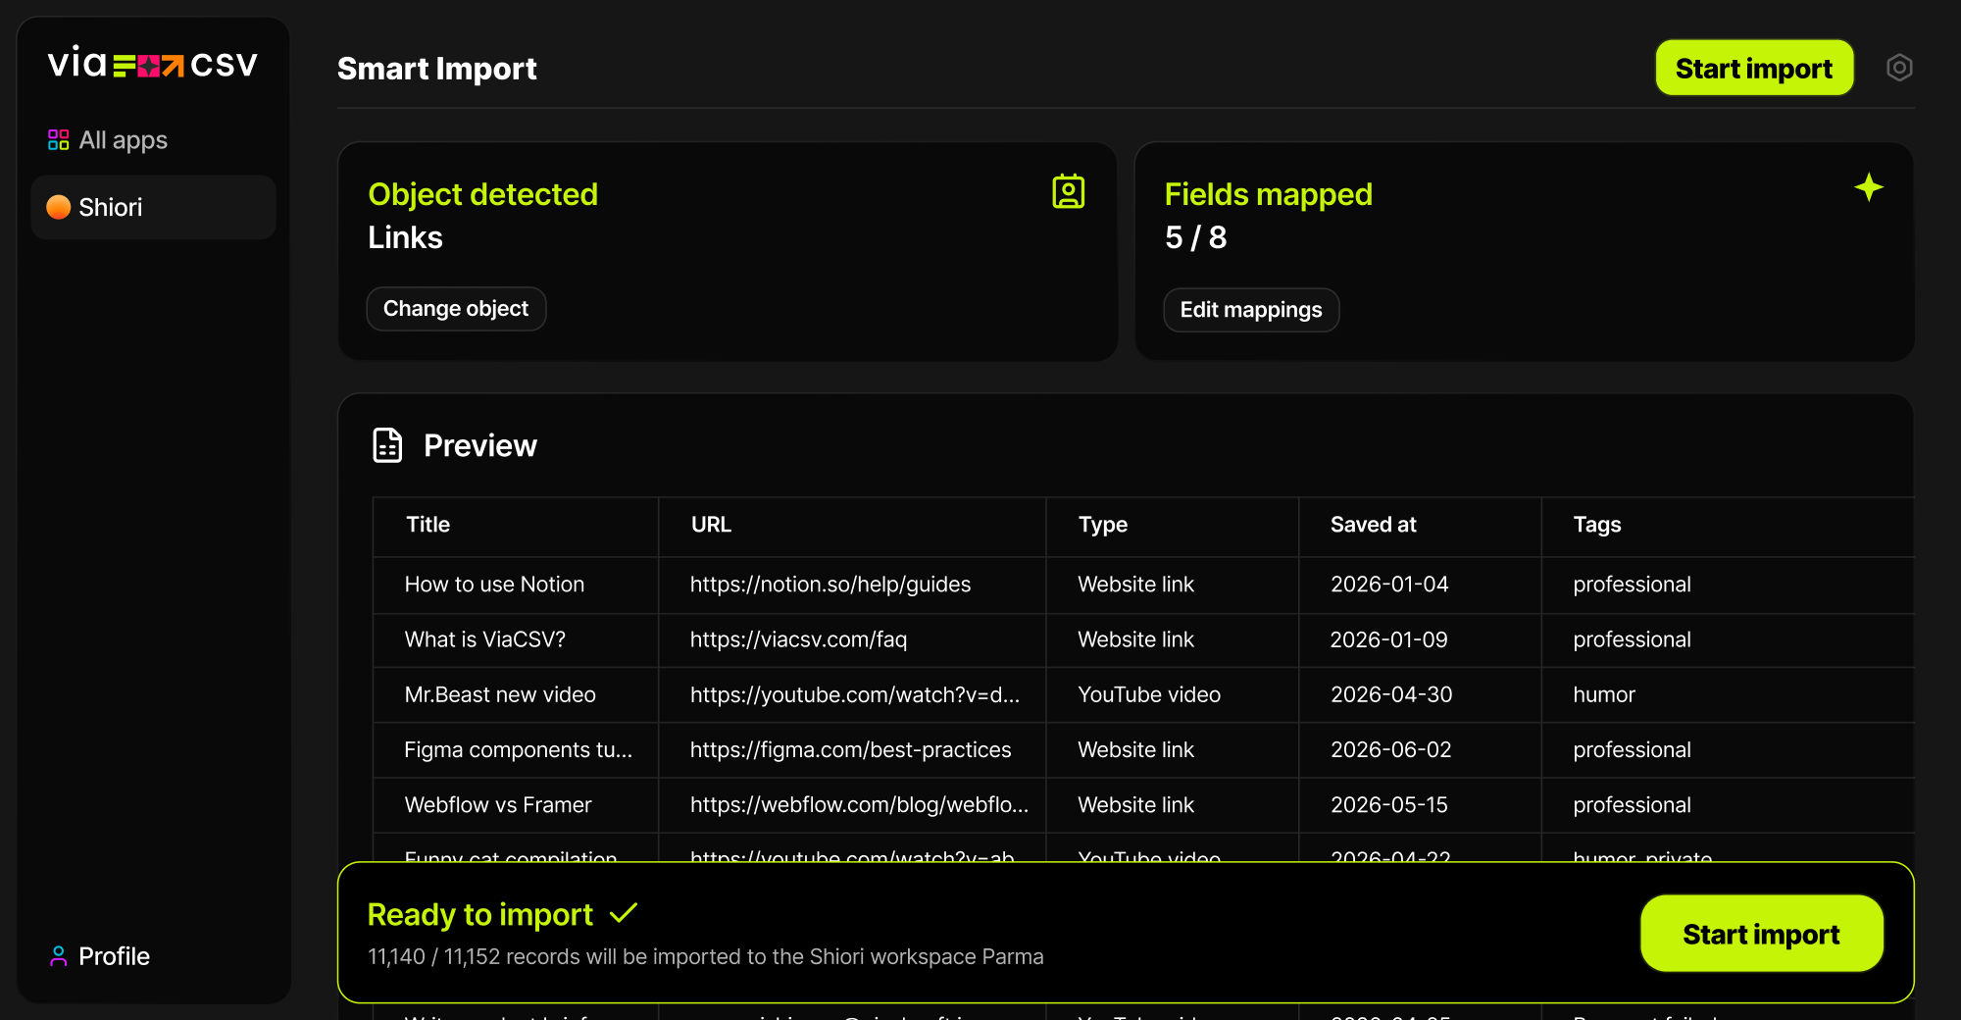
Task: Click the 2026-05-15 date cell
Action: coord(1420,805)
